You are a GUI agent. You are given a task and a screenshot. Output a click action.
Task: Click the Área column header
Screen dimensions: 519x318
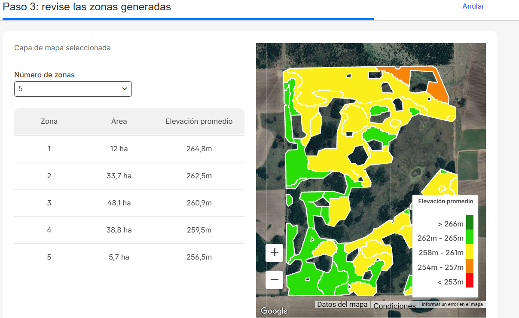(x=119, y=122)
